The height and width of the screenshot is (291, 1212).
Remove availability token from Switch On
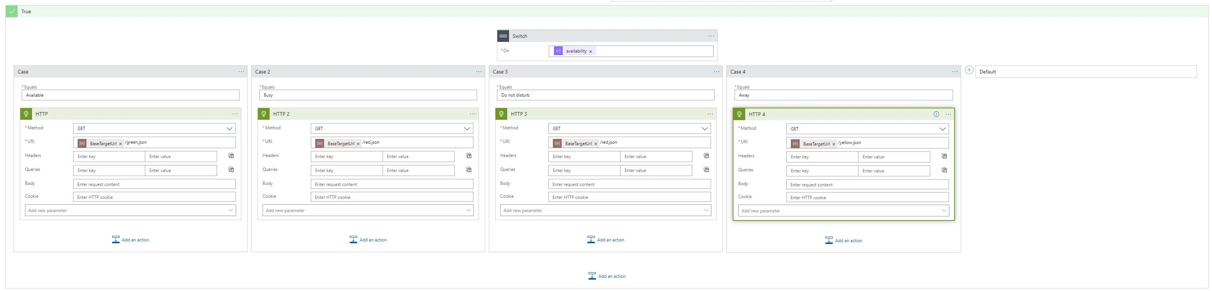point(590,52)
